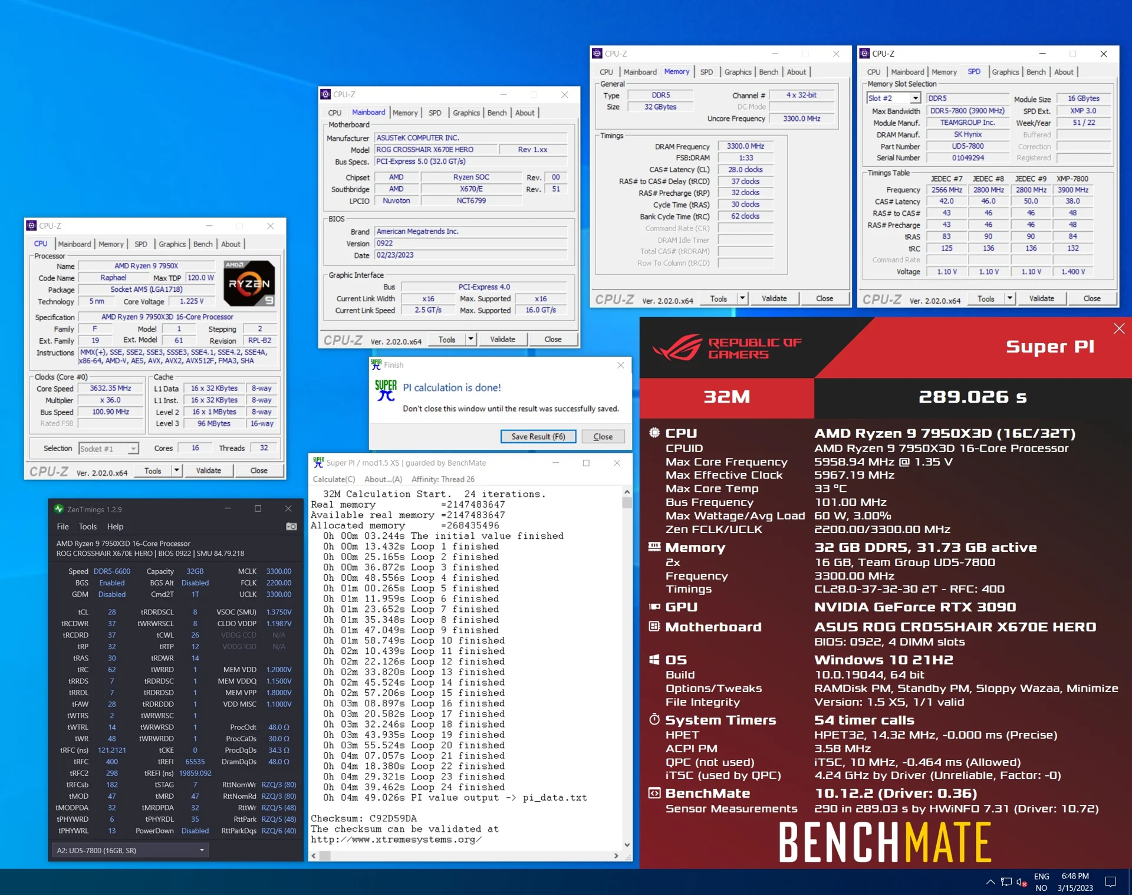Open the Calculate(C) menu in Super PI
This screenshot has width=1132, height=895.
point(334,479)
